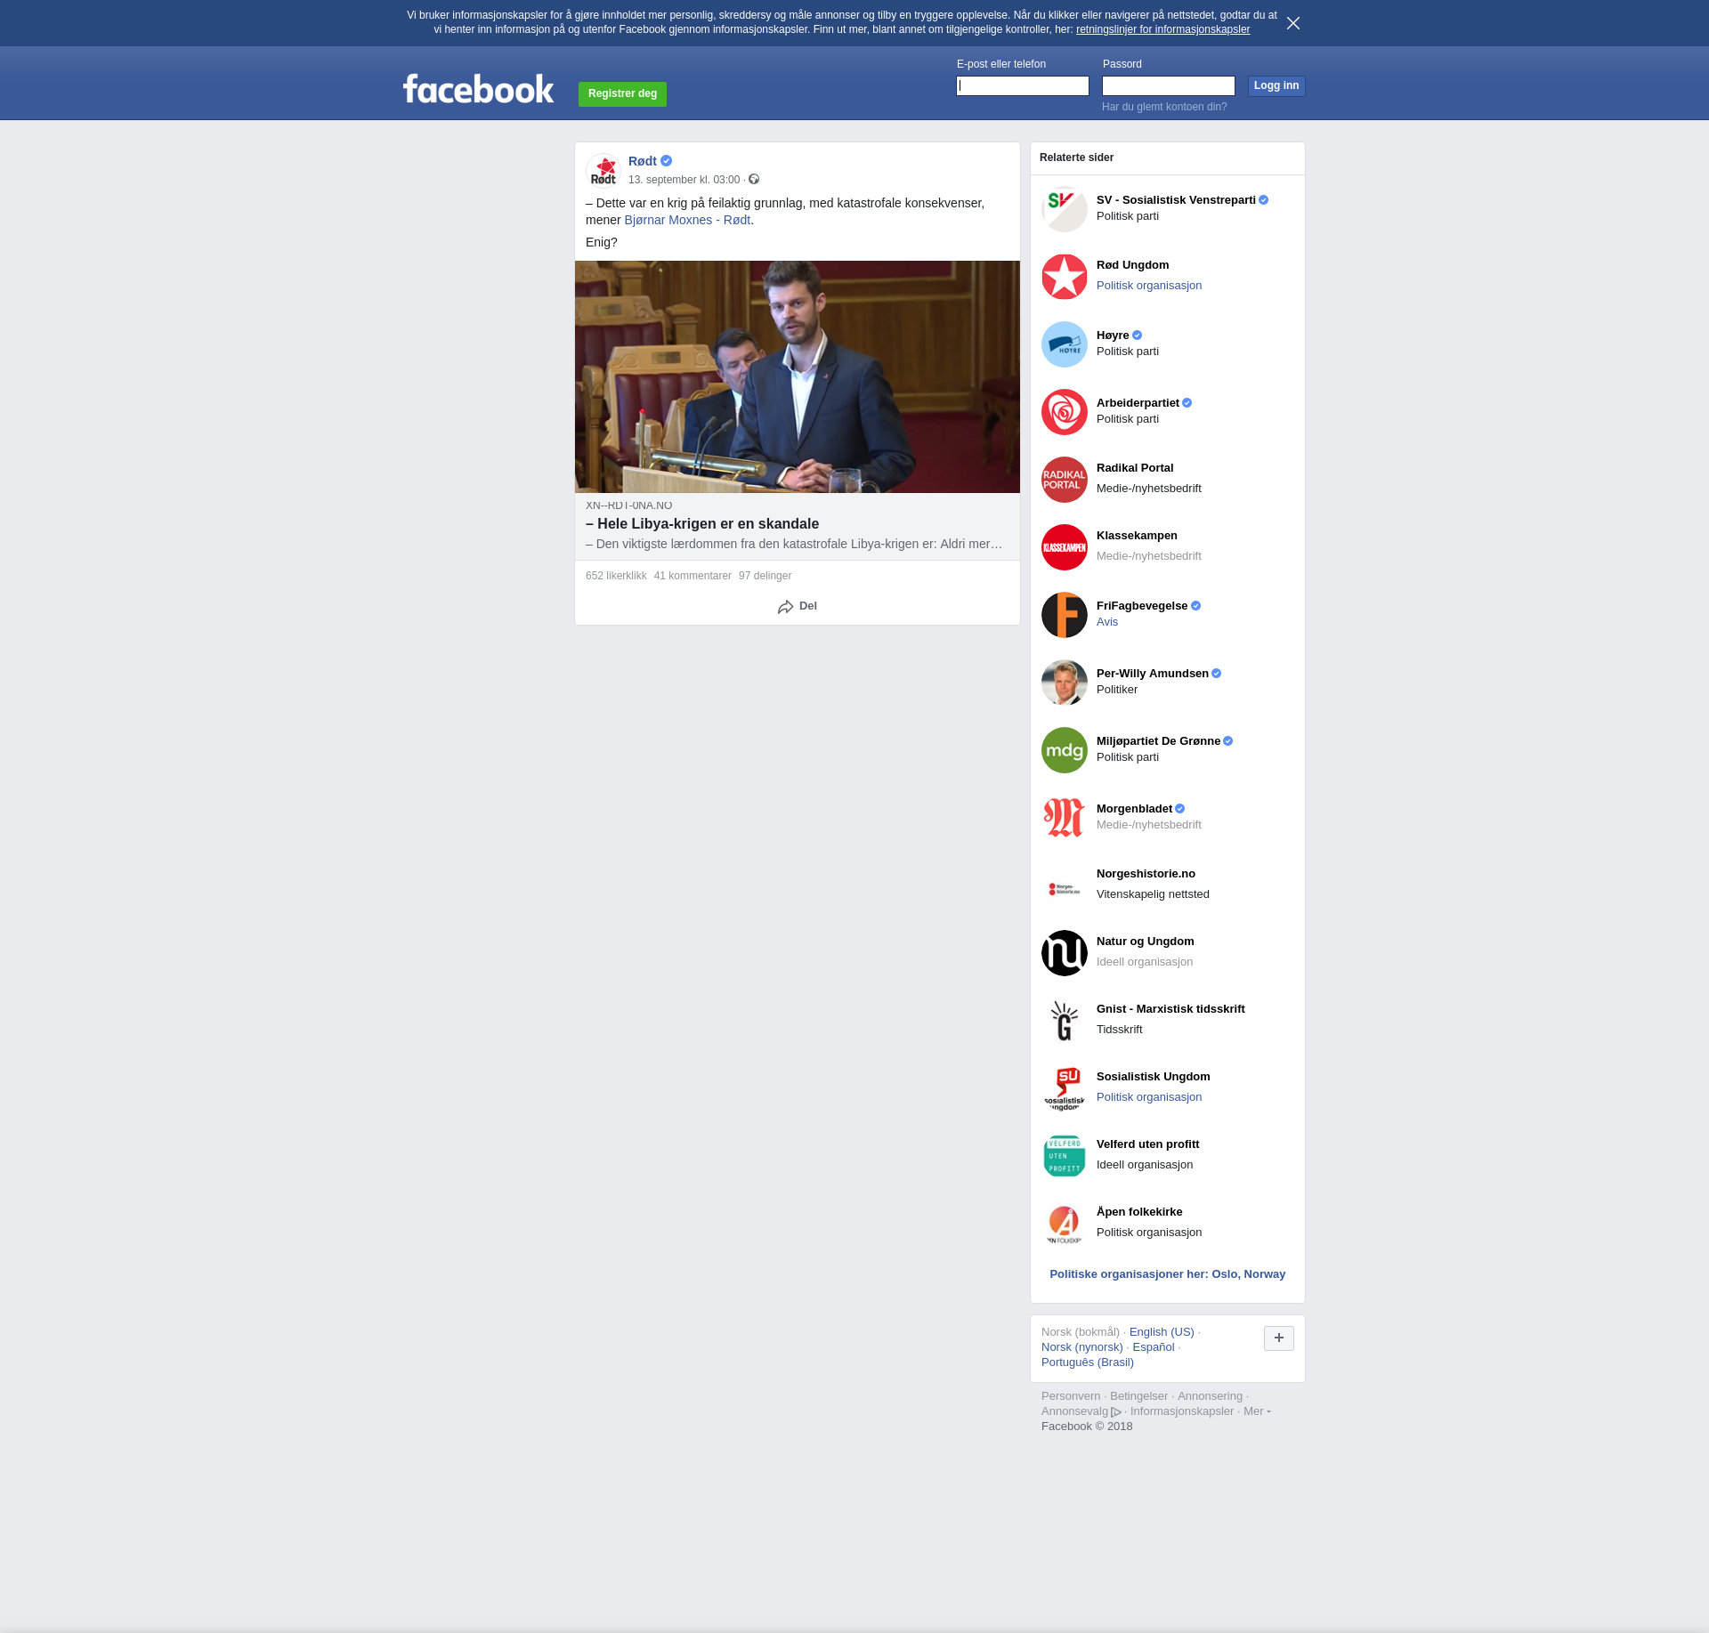Click Avis category under FriFagbevegelse
The width and height of the screenshot is (1709, 1633).
click(1107, 622)
